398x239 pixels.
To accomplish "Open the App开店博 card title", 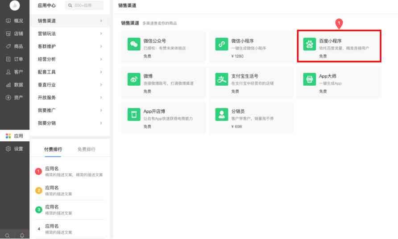I will (154, 111).
